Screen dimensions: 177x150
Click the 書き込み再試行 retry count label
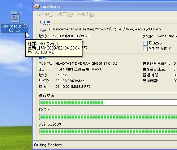click(156, 64)
